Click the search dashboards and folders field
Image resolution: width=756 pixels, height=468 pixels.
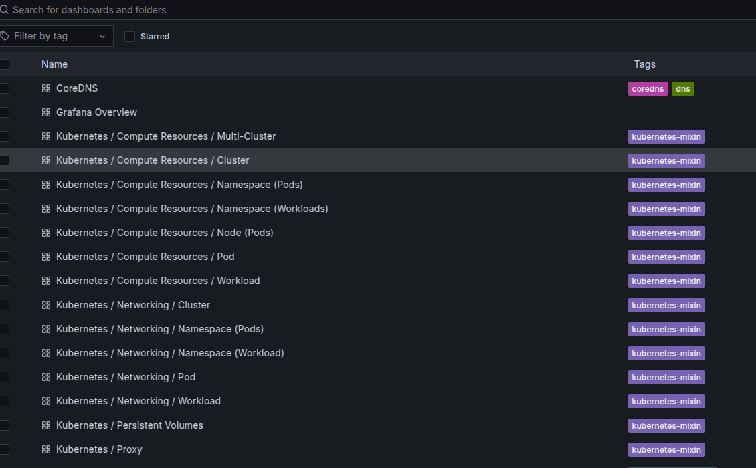click(378, 9)
